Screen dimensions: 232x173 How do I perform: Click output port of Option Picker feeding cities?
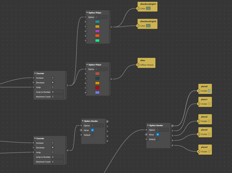[x=111, y=79]
